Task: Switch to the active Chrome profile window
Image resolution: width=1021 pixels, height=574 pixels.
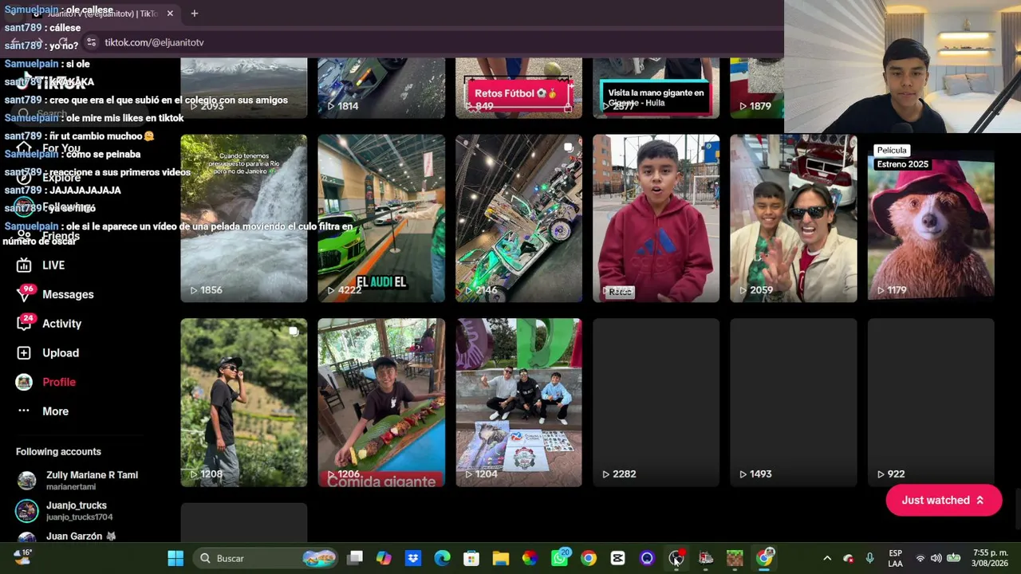Action: coord(764,558)
